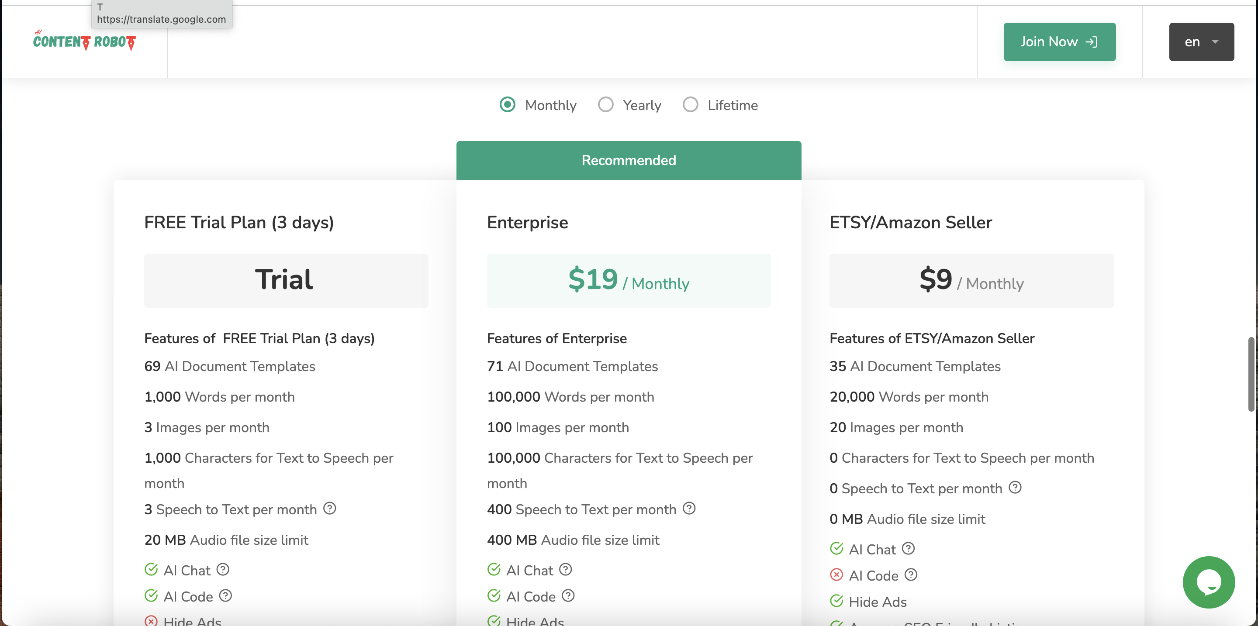Open the green chat bubble widget
This screenshot has width=1258, height=626.
1208,581
